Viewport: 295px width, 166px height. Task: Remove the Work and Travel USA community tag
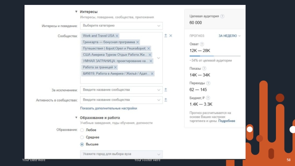click(x=117, y=36)
